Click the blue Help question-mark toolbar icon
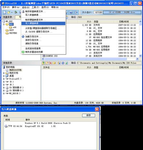Image resolution: width=143 pixels, height=150 pixels. [x=71, y=12]
